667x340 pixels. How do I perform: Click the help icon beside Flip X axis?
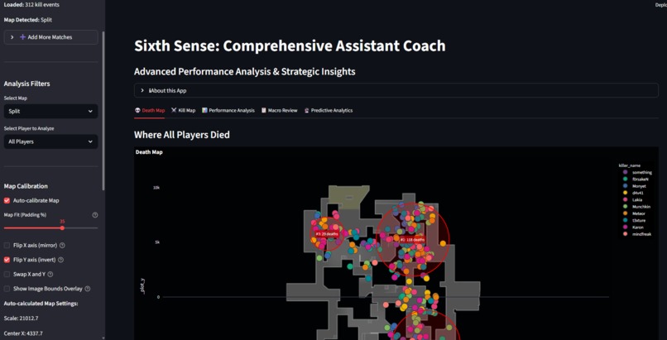[63, 246]
